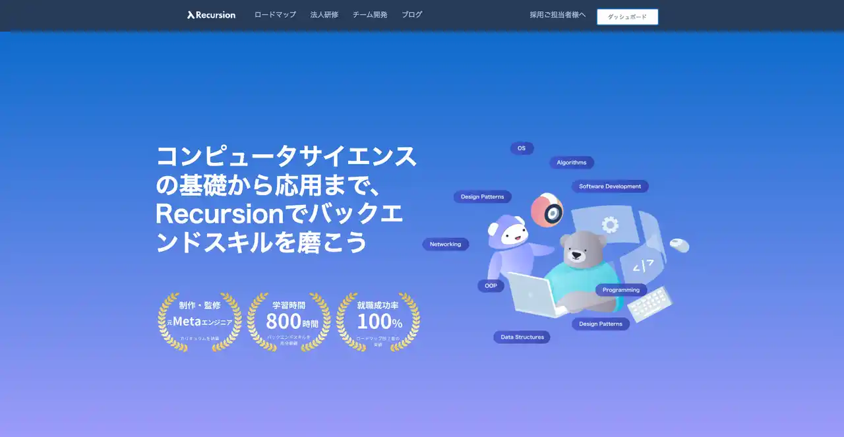Click the gear icon on the floating panel
This screenshot has width=844, height=437.
click(611, 225)
